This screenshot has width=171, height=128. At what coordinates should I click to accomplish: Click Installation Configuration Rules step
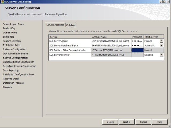pyautogui.click(x=19, y=74)
